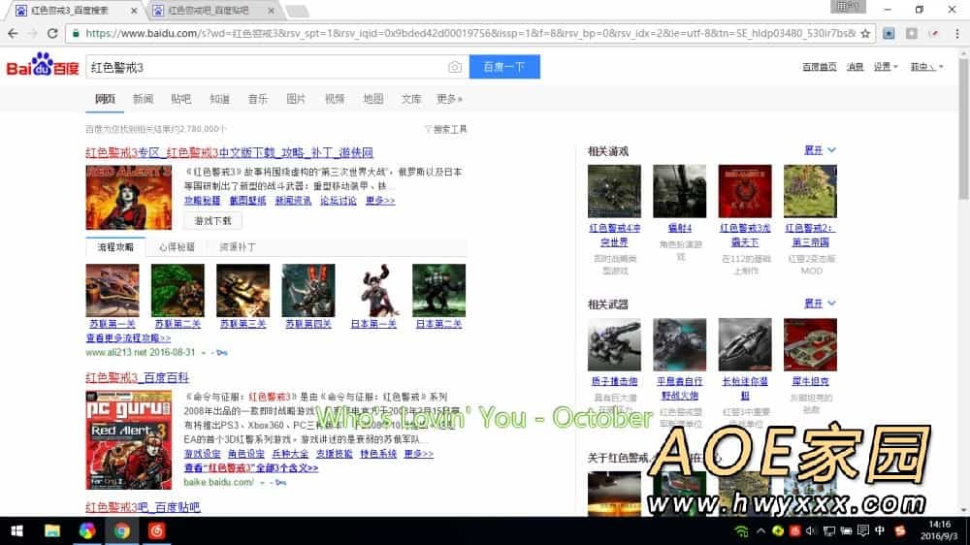Open File Explorer from the taskbar
Image resolution: width=970 pixels, height=545 pixels.
click(x=52, y=530)
